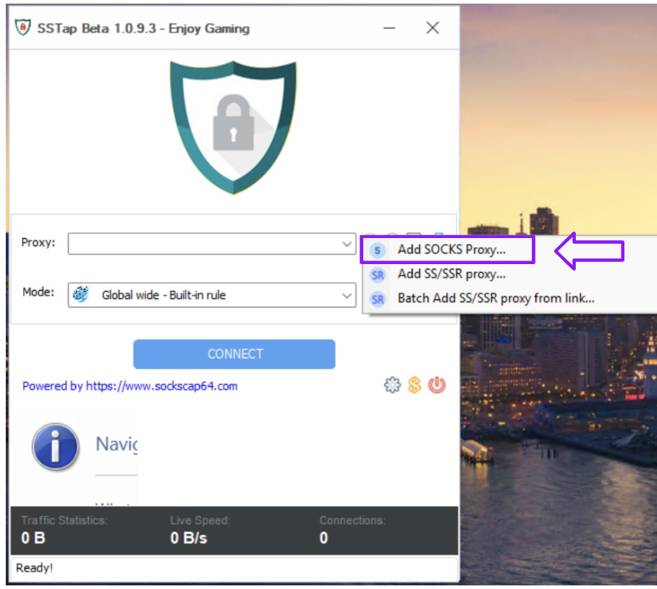
Task: Click the SR icon beside Batch Add
Action: (378, 299)
